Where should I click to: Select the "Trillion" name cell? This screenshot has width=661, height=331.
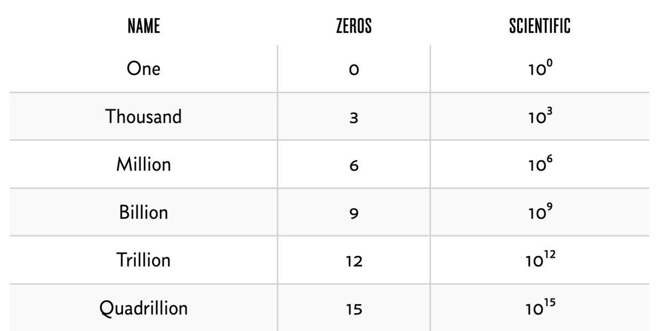coord(143,260)
